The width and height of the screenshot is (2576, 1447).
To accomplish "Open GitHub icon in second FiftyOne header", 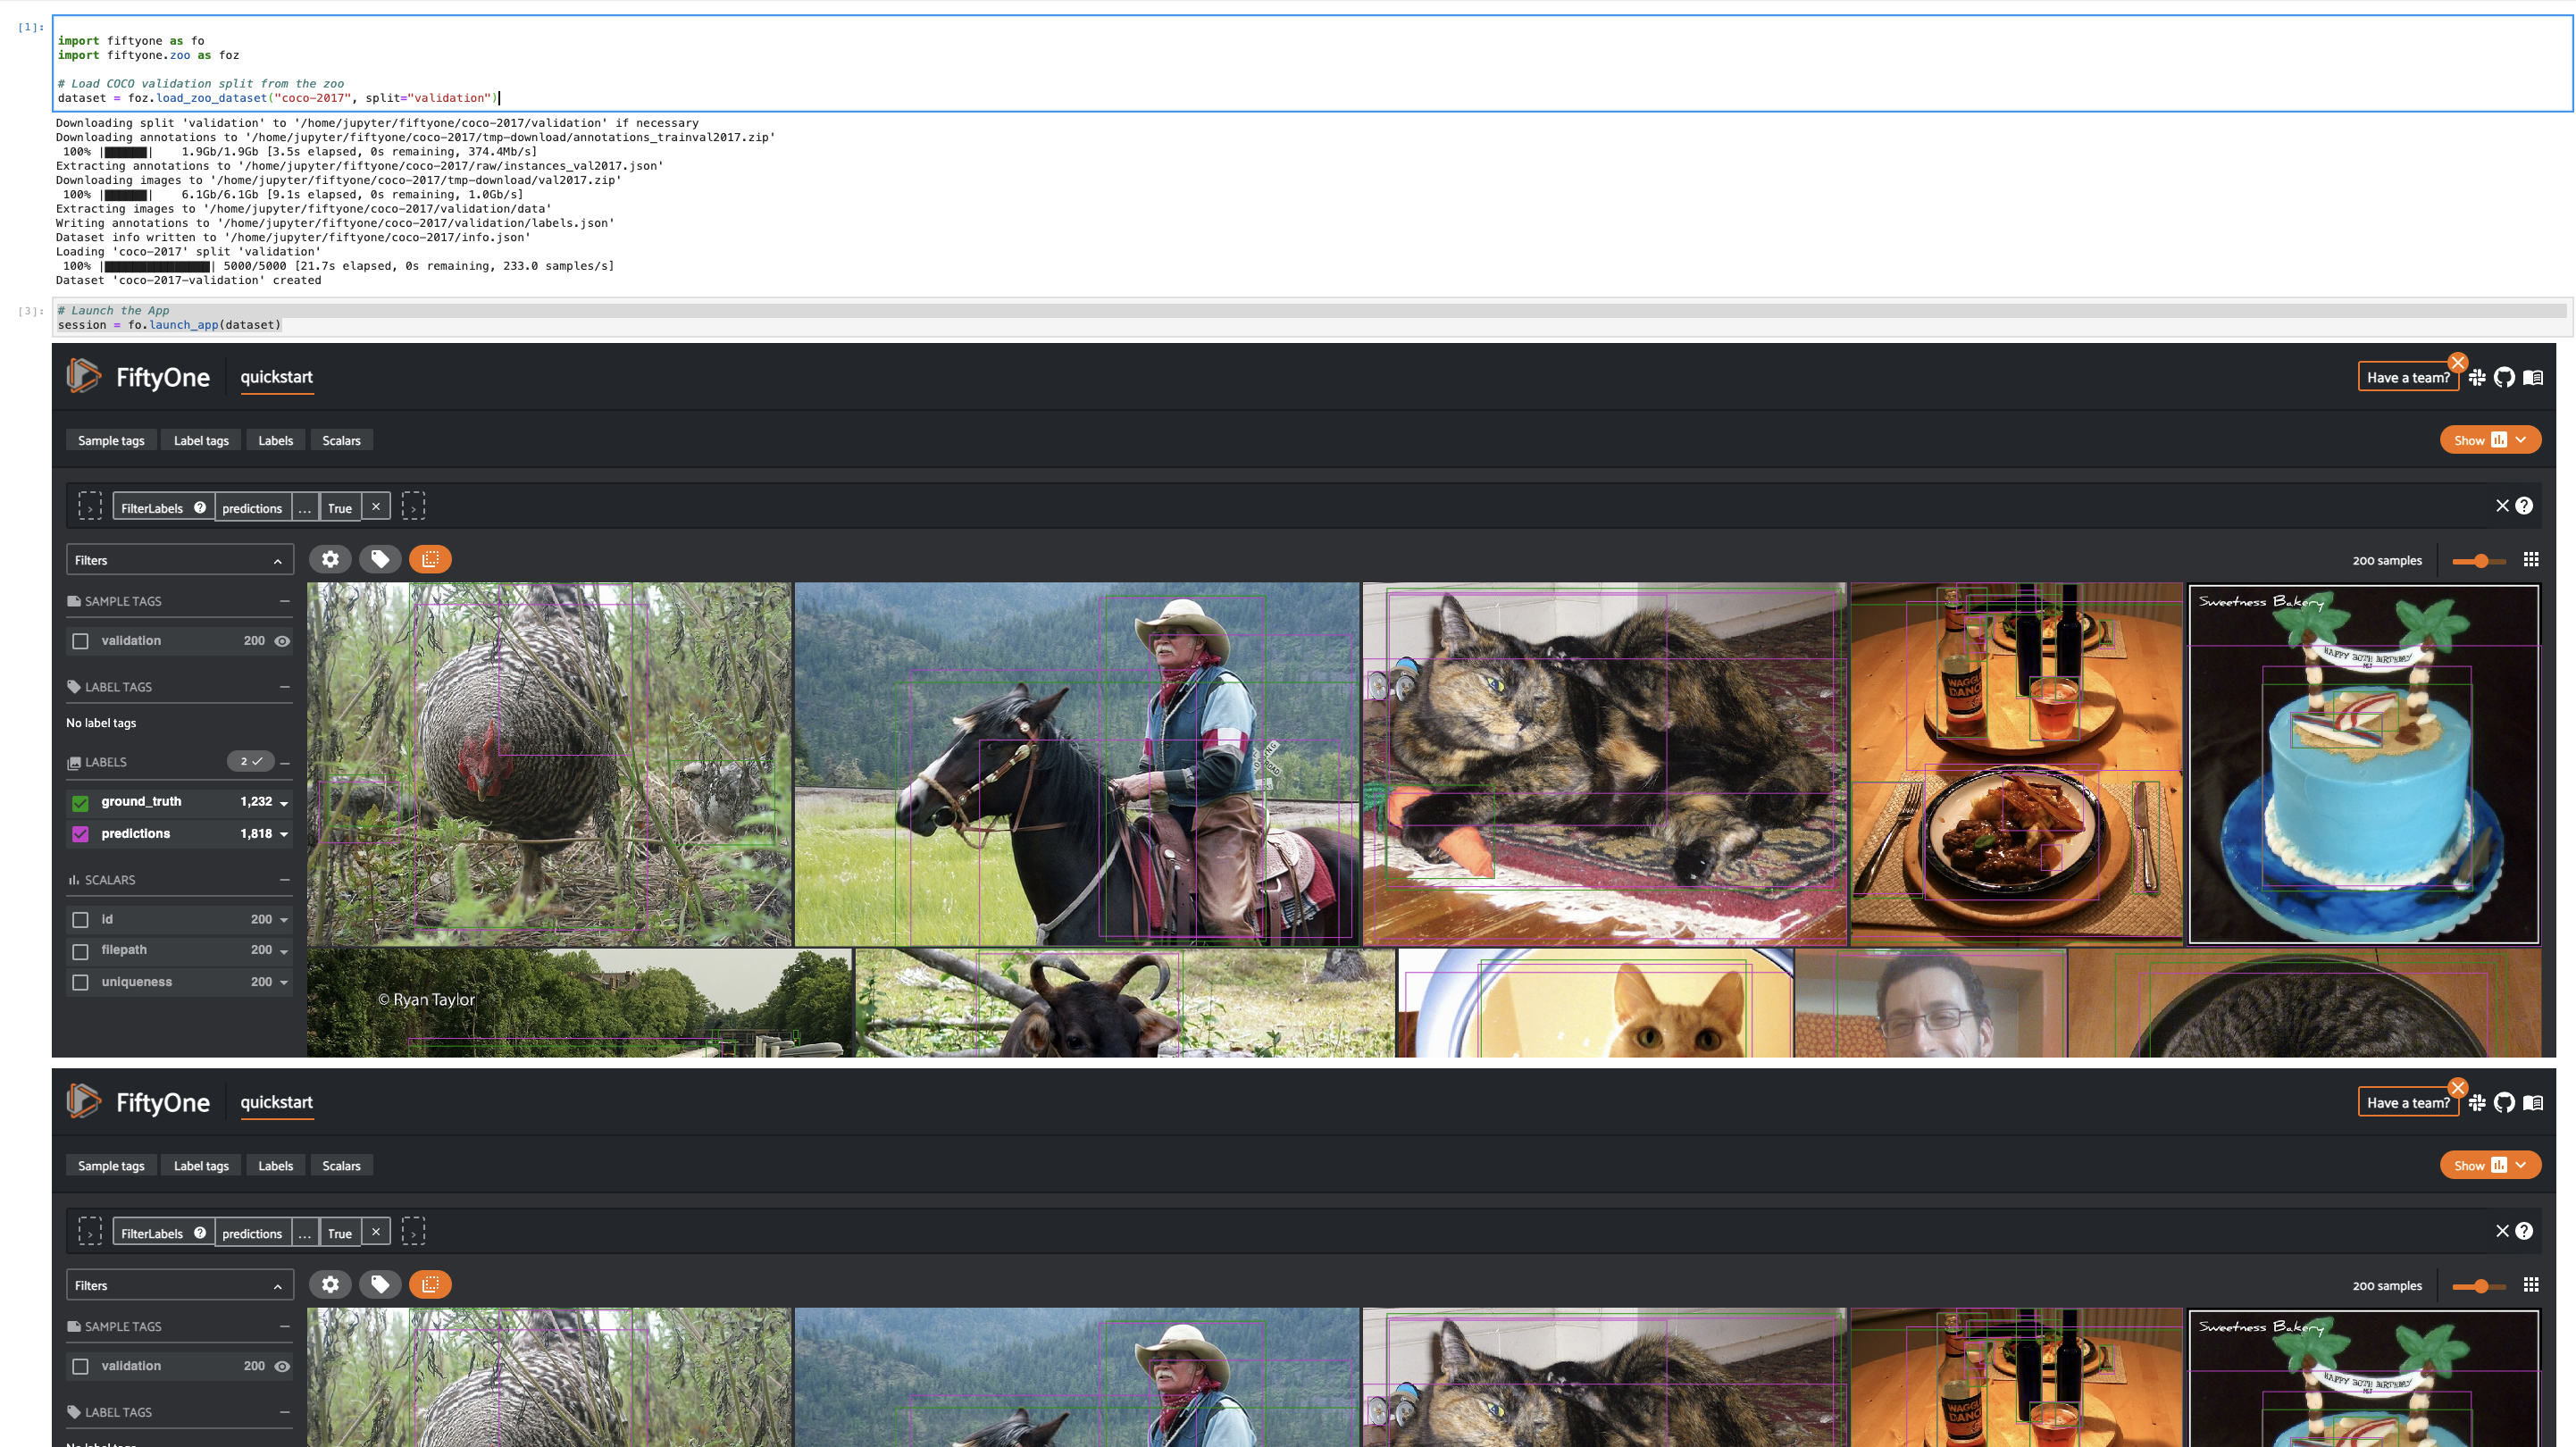I will point(2503,1102).
